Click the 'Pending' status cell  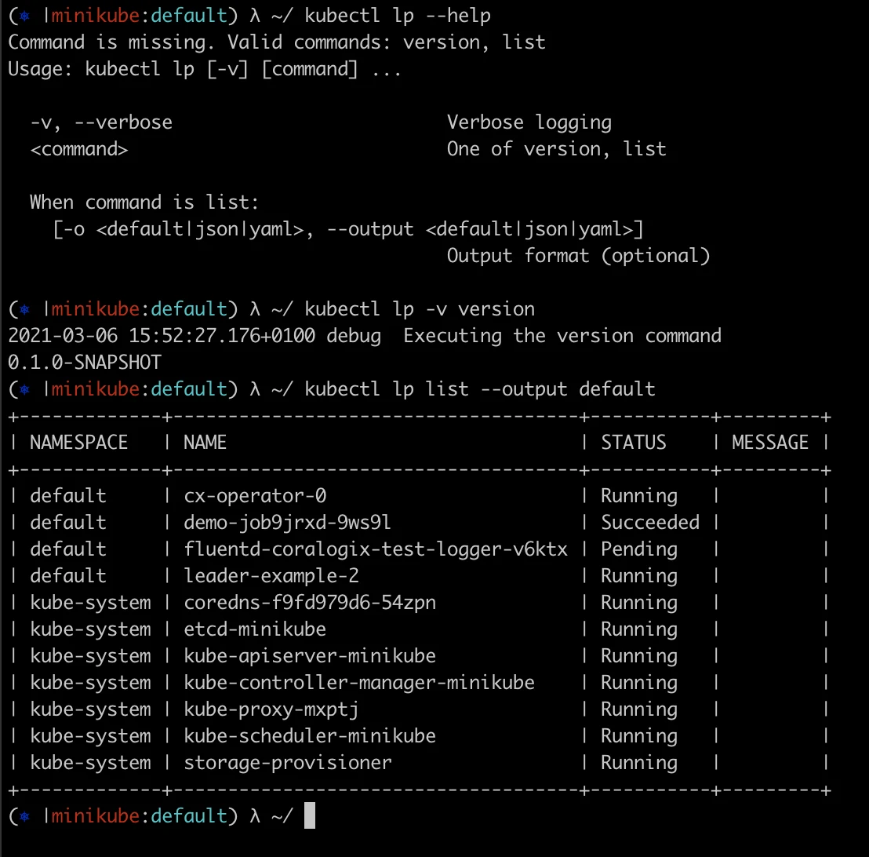point(639,549)
